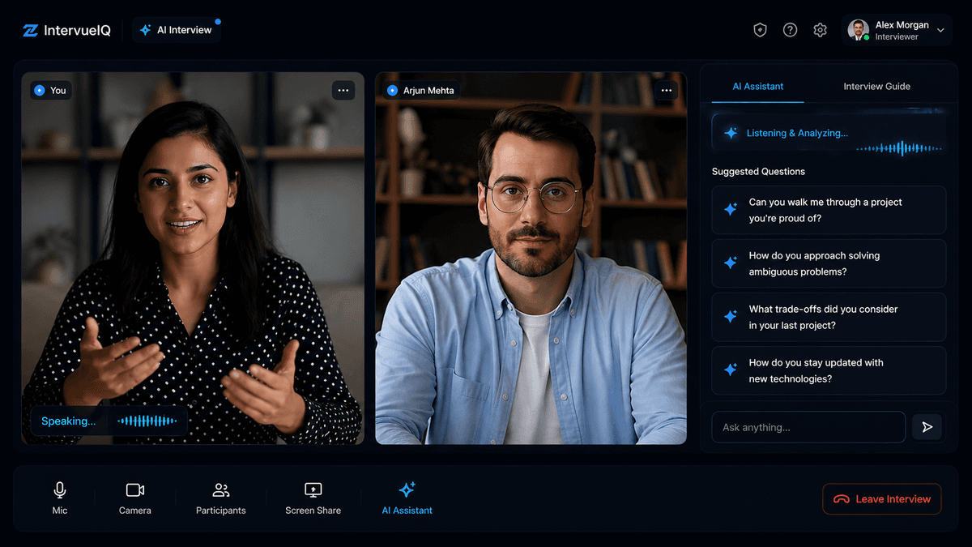
Task: Click the Listening & Analyzing audio waveform
Action: tap(899, 148)
